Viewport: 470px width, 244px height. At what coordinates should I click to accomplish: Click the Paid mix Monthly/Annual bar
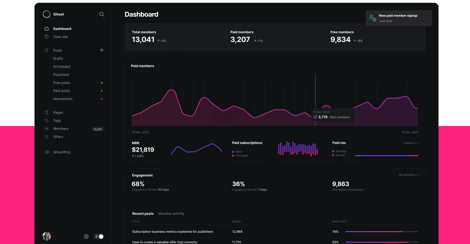pos(387,156)
